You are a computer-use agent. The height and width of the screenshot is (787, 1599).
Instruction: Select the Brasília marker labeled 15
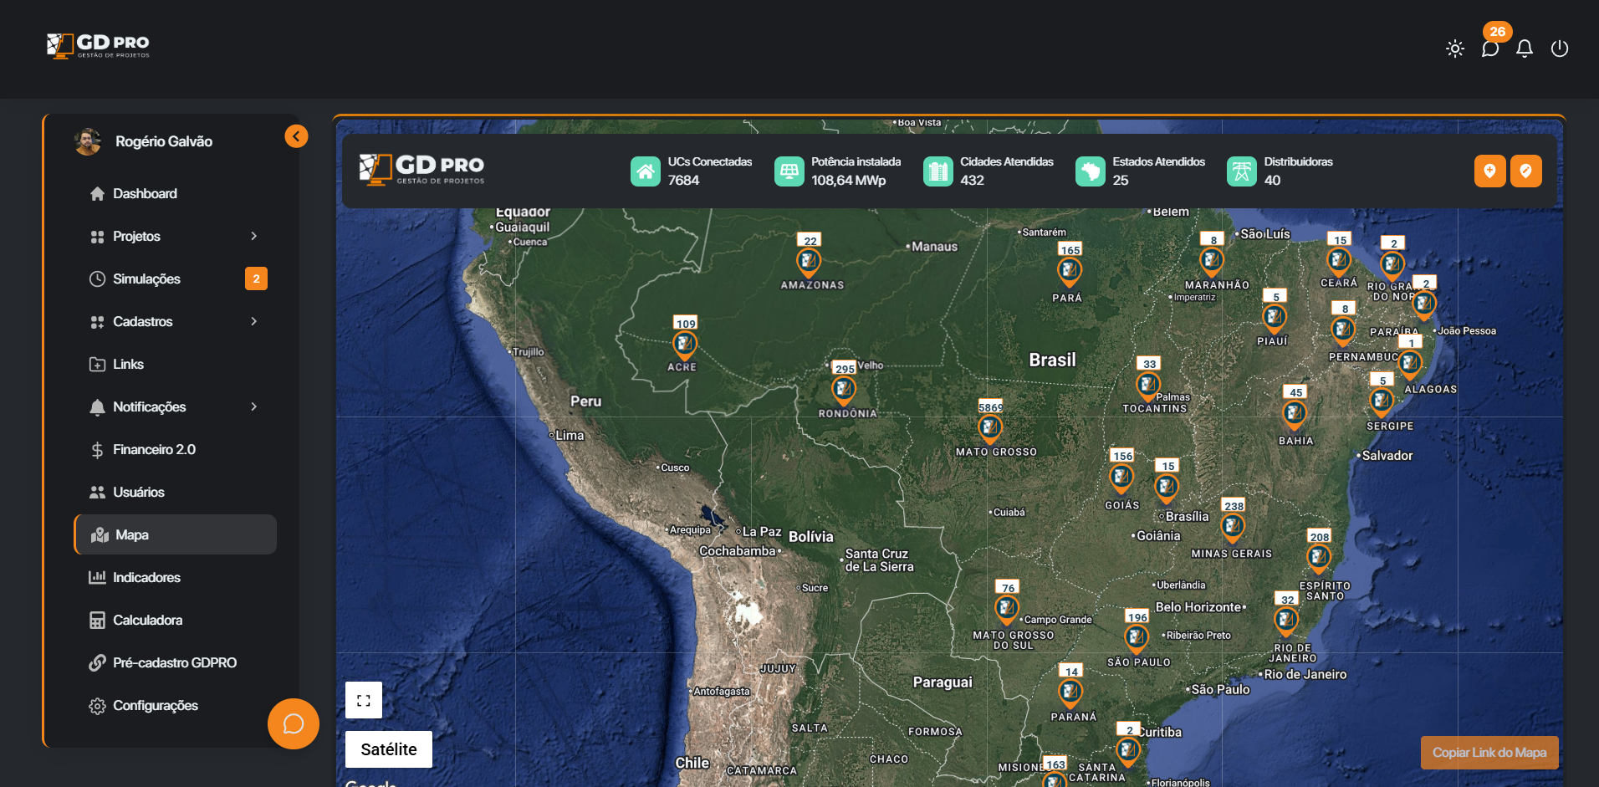[1167, 487]
